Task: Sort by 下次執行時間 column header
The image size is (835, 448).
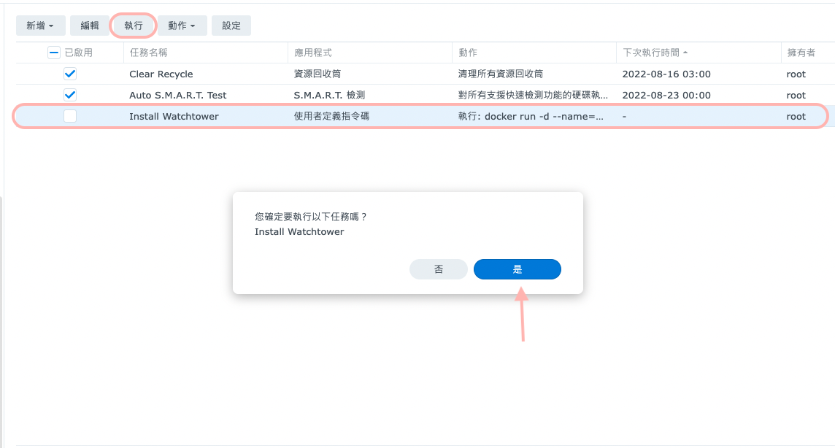Action: click(654, 53)
